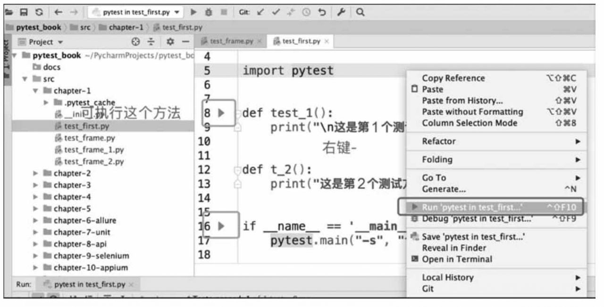
Task: Click the src breadcrumb
Action: tap(80, 27)
